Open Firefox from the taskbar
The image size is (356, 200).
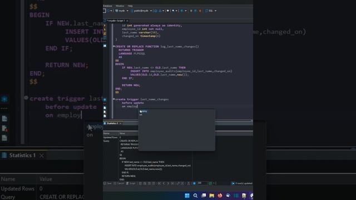pos(220,196)
